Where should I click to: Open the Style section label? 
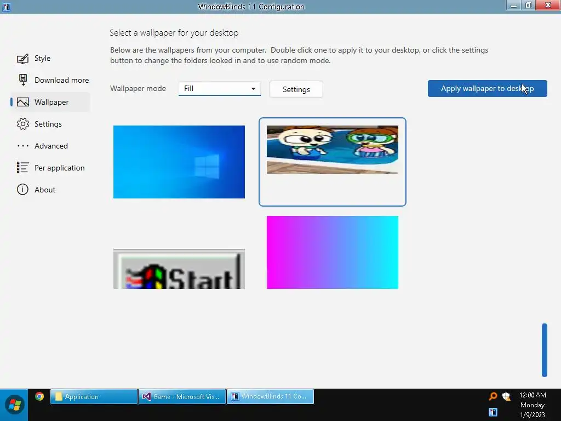tap(42, 58)
